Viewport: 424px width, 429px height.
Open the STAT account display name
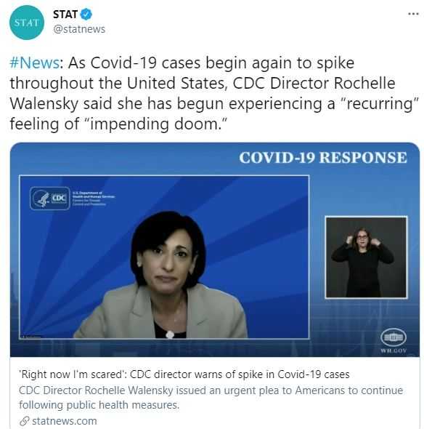[65, 15]
